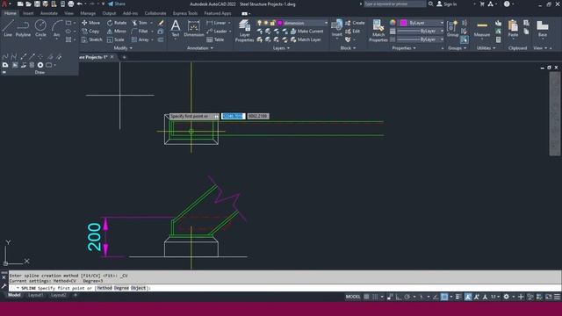Toggle grid display in status bar
562x316 pixels.
(366, 297)
